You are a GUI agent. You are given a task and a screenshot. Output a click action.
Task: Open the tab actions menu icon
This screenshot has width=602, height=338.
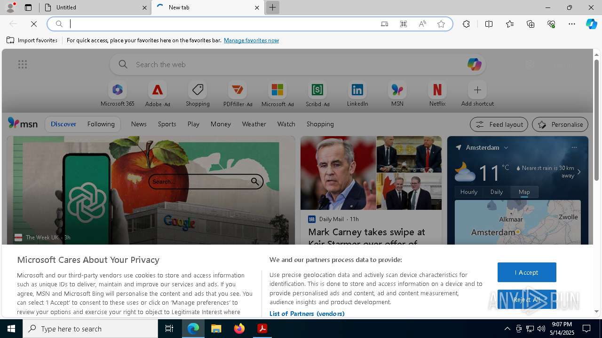28,8
